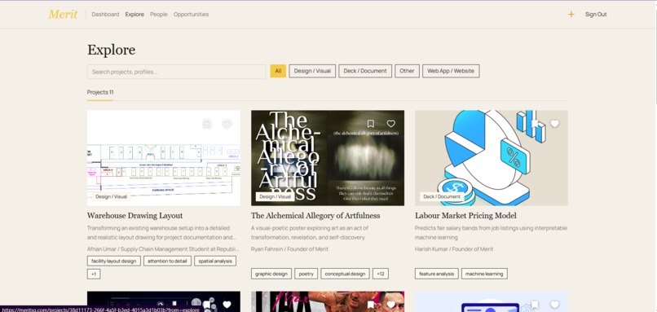This screenshot has width=657, height=312.
Task: Click the feature analysis tag
Action: (x=437, y=274)
